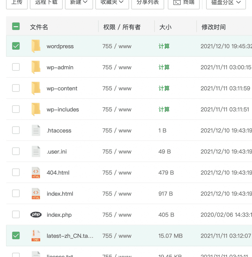Click the 49 B size value
This screenshot has height=257, width=252.
[x=164, y=152]
